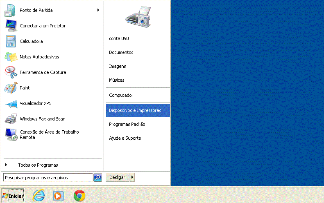Viewport: 324px width, 203px height.
Task: Open the Ponto de Partida icon
Action: (10, 10)
